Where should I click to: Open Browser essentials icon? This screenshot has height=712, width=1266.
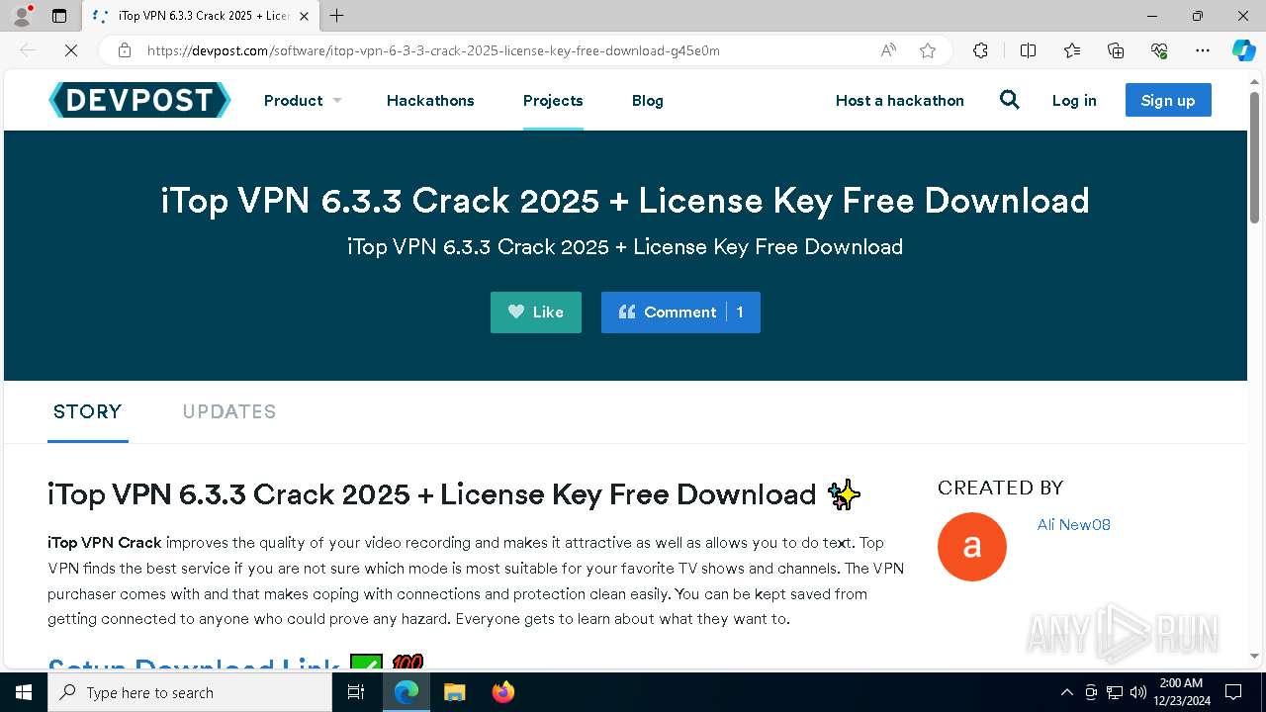[x=1159, y=50]
